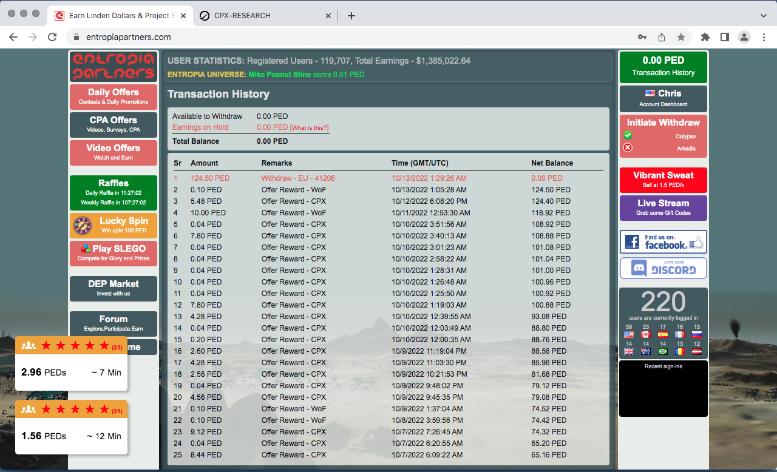
Task: Click the Withdraw - EU - 41206 remark
Action: (x=298, y=178)
